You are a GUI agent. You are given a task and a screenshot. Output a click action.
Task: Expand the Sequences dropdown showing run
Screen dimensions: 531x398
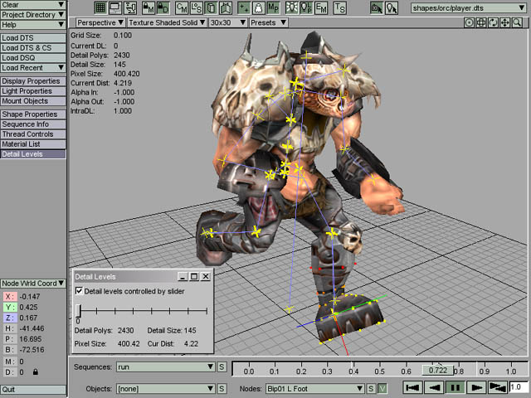coord(166,366)
